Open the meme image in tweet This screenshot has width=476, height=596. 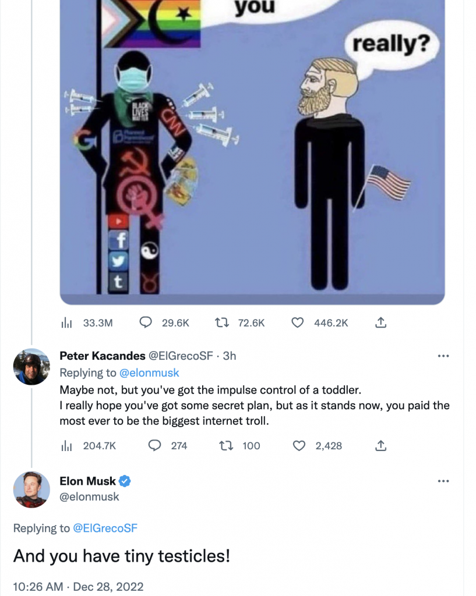[x=252, y=151]
